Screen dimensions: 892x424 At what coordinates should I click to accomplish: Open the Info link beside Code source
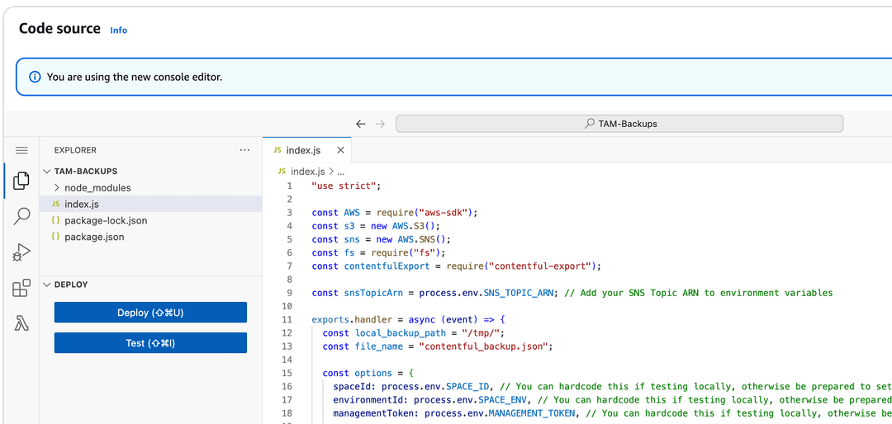119,31
